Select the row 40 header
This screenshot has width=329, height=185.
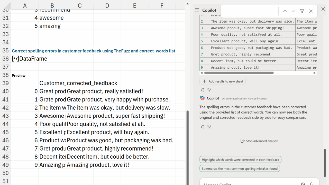(5, 91)
